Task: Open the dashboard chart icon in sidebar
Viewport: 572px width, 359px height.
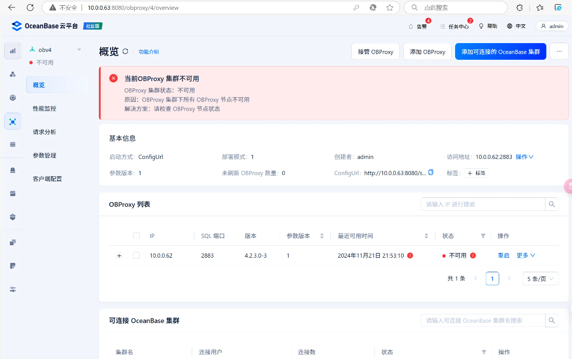Action: pyautogui.click(x=12, y=51)
